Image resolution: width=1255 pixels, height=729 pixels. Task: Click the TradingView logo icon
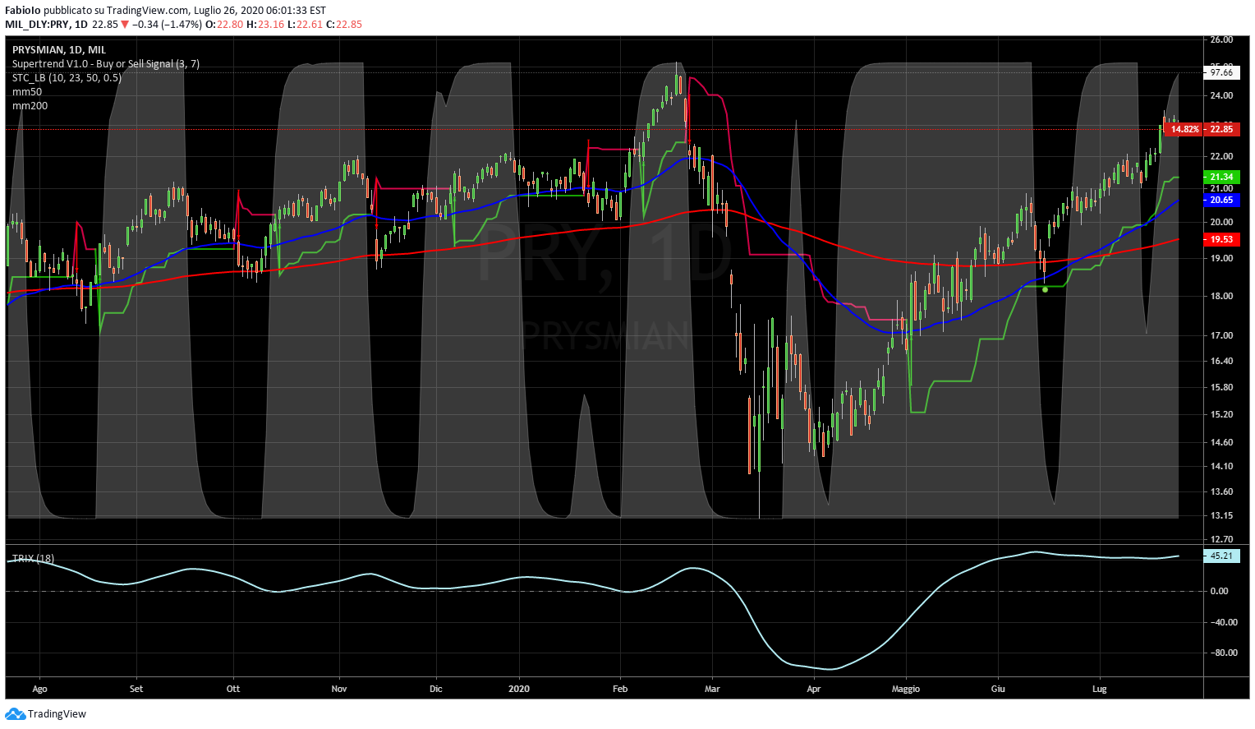coord(15,714)
